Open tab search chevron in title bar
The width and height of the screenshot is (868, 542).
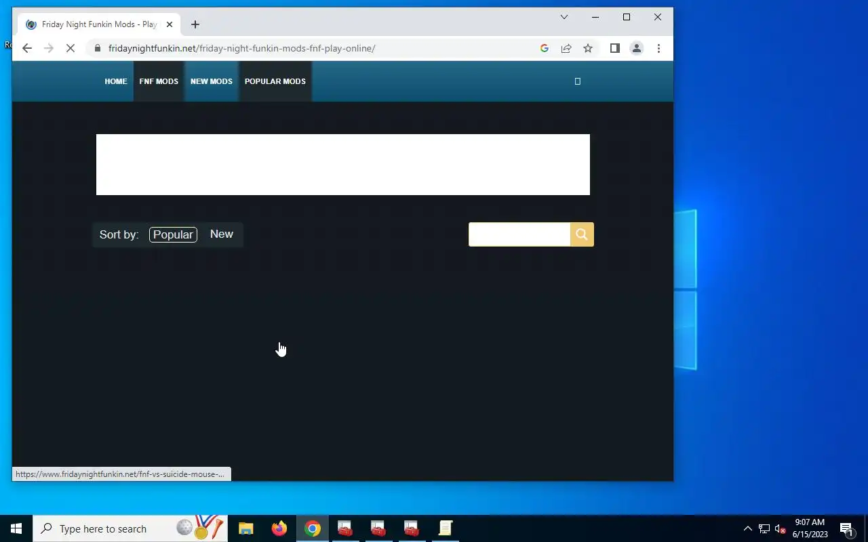point(564,17)
